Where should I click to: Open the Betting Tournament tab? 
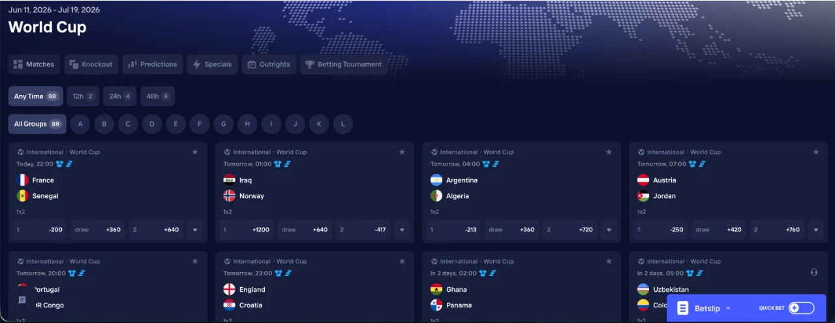pos(344,64)
